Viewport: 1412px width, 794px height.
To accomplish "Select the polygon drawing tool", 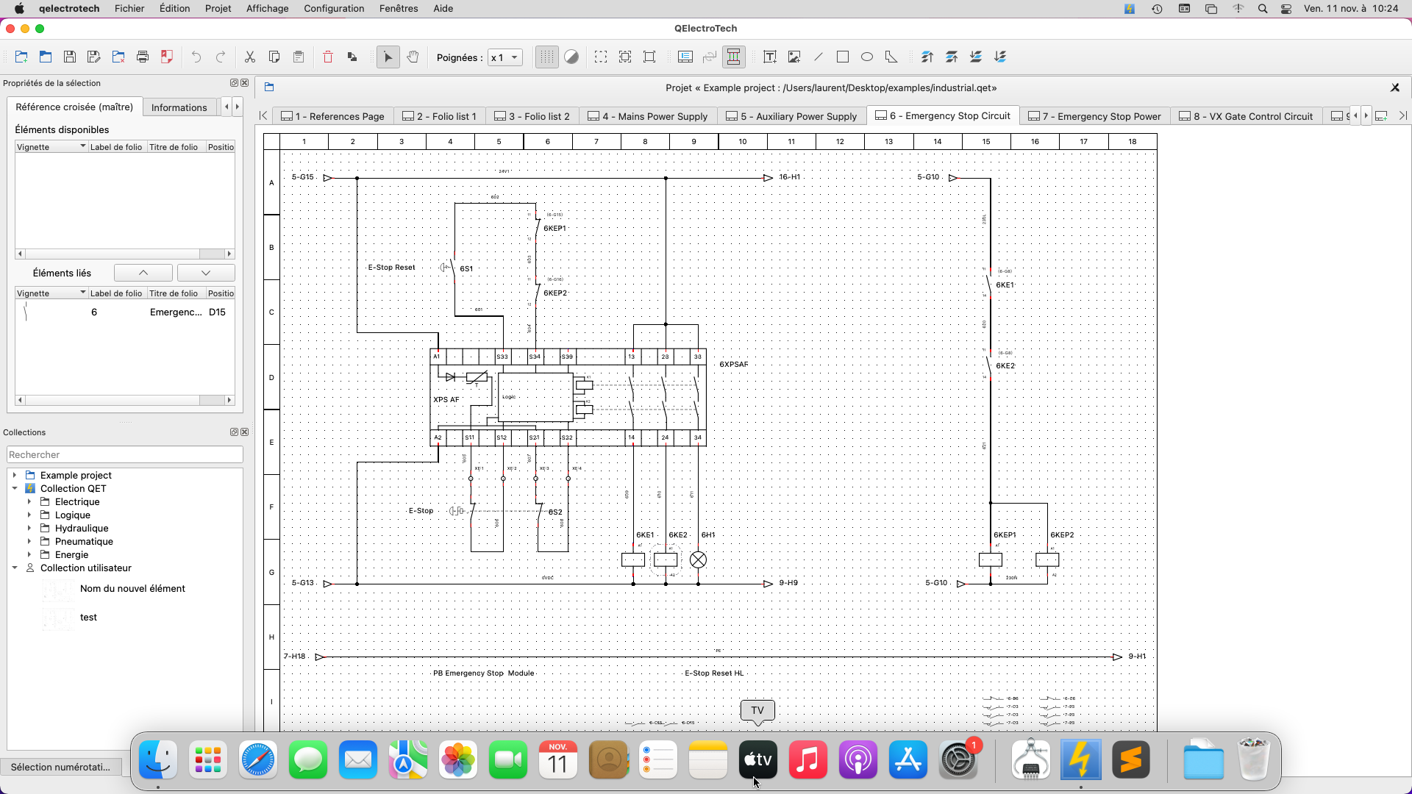I will pyautogui.click(x=891, y=57).
